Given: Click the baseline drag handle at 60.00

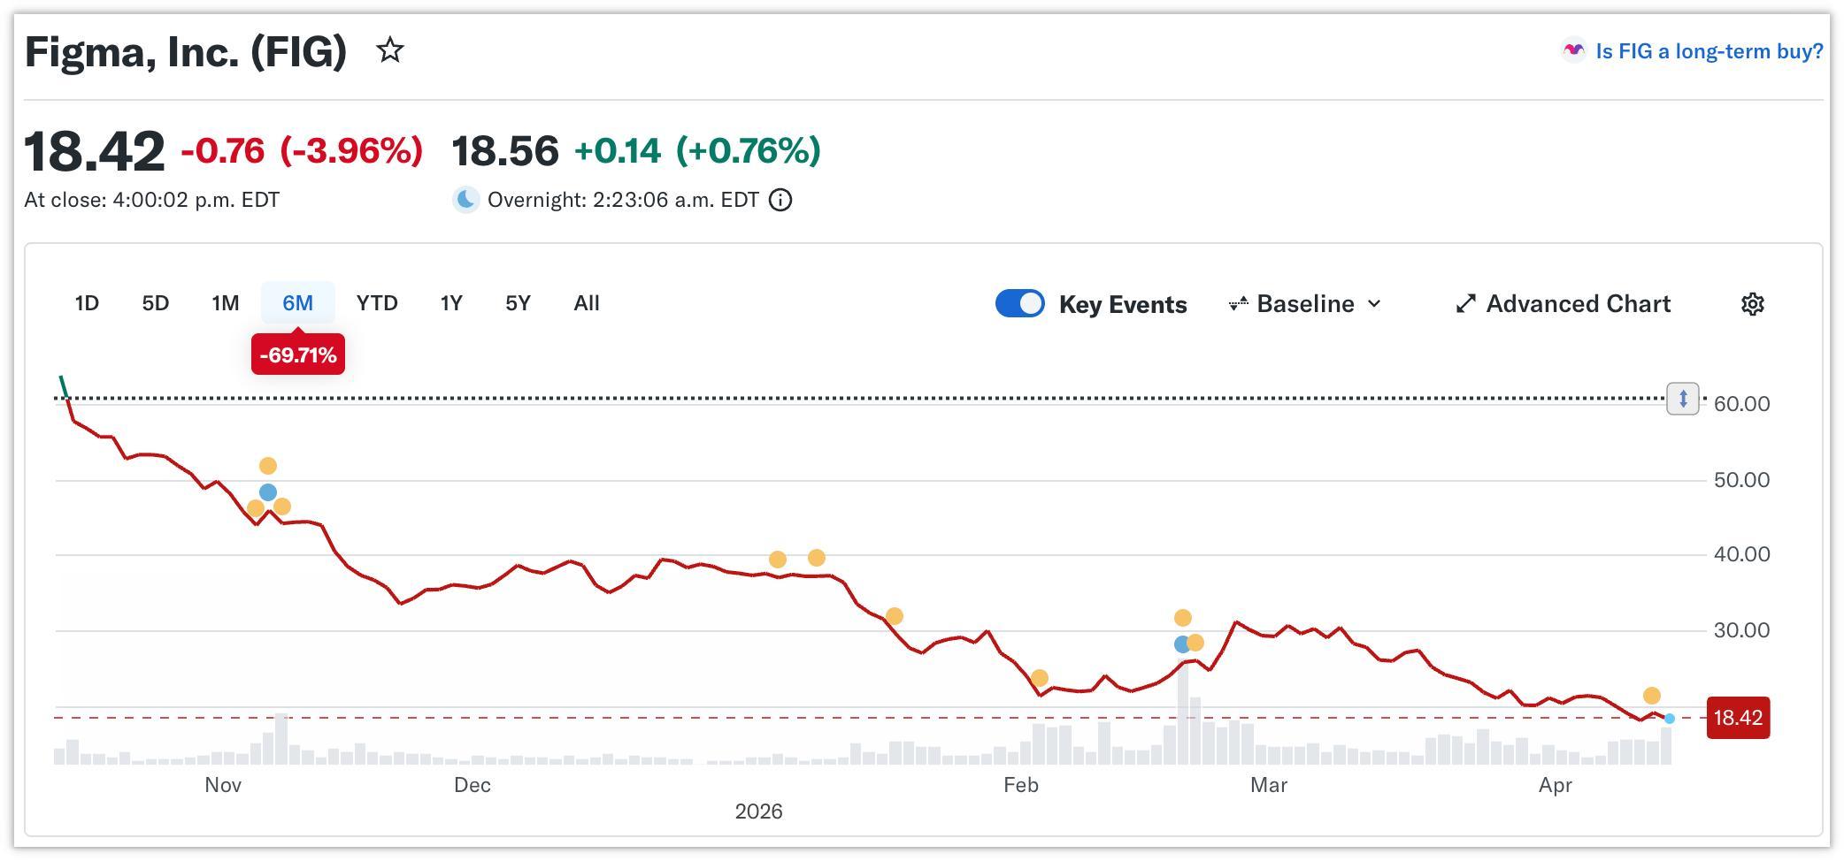Looking at the screenshot, I should pyautogui.click(x=1682, y=399).
